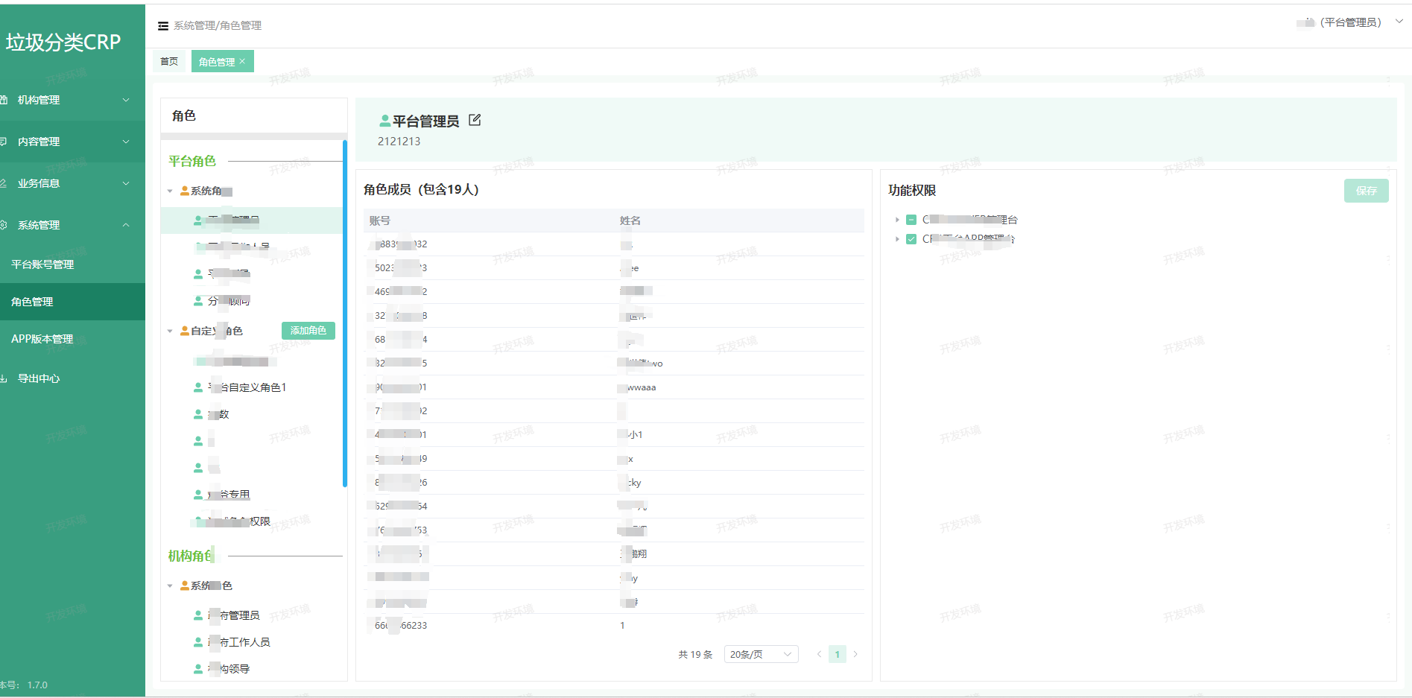1412x698 pixels.
Task: Collapse the 系统角色 group under 平台角色
Action: [170, 191]
